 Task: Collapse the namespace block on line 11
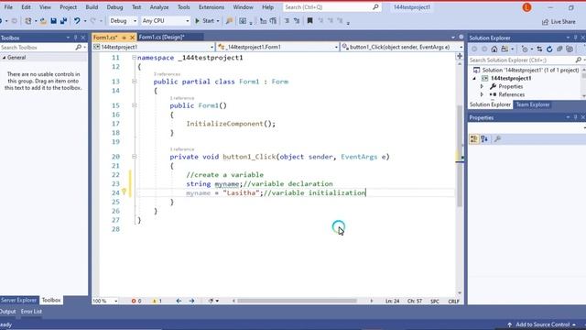pyautogui.click(x=134, y=58)
